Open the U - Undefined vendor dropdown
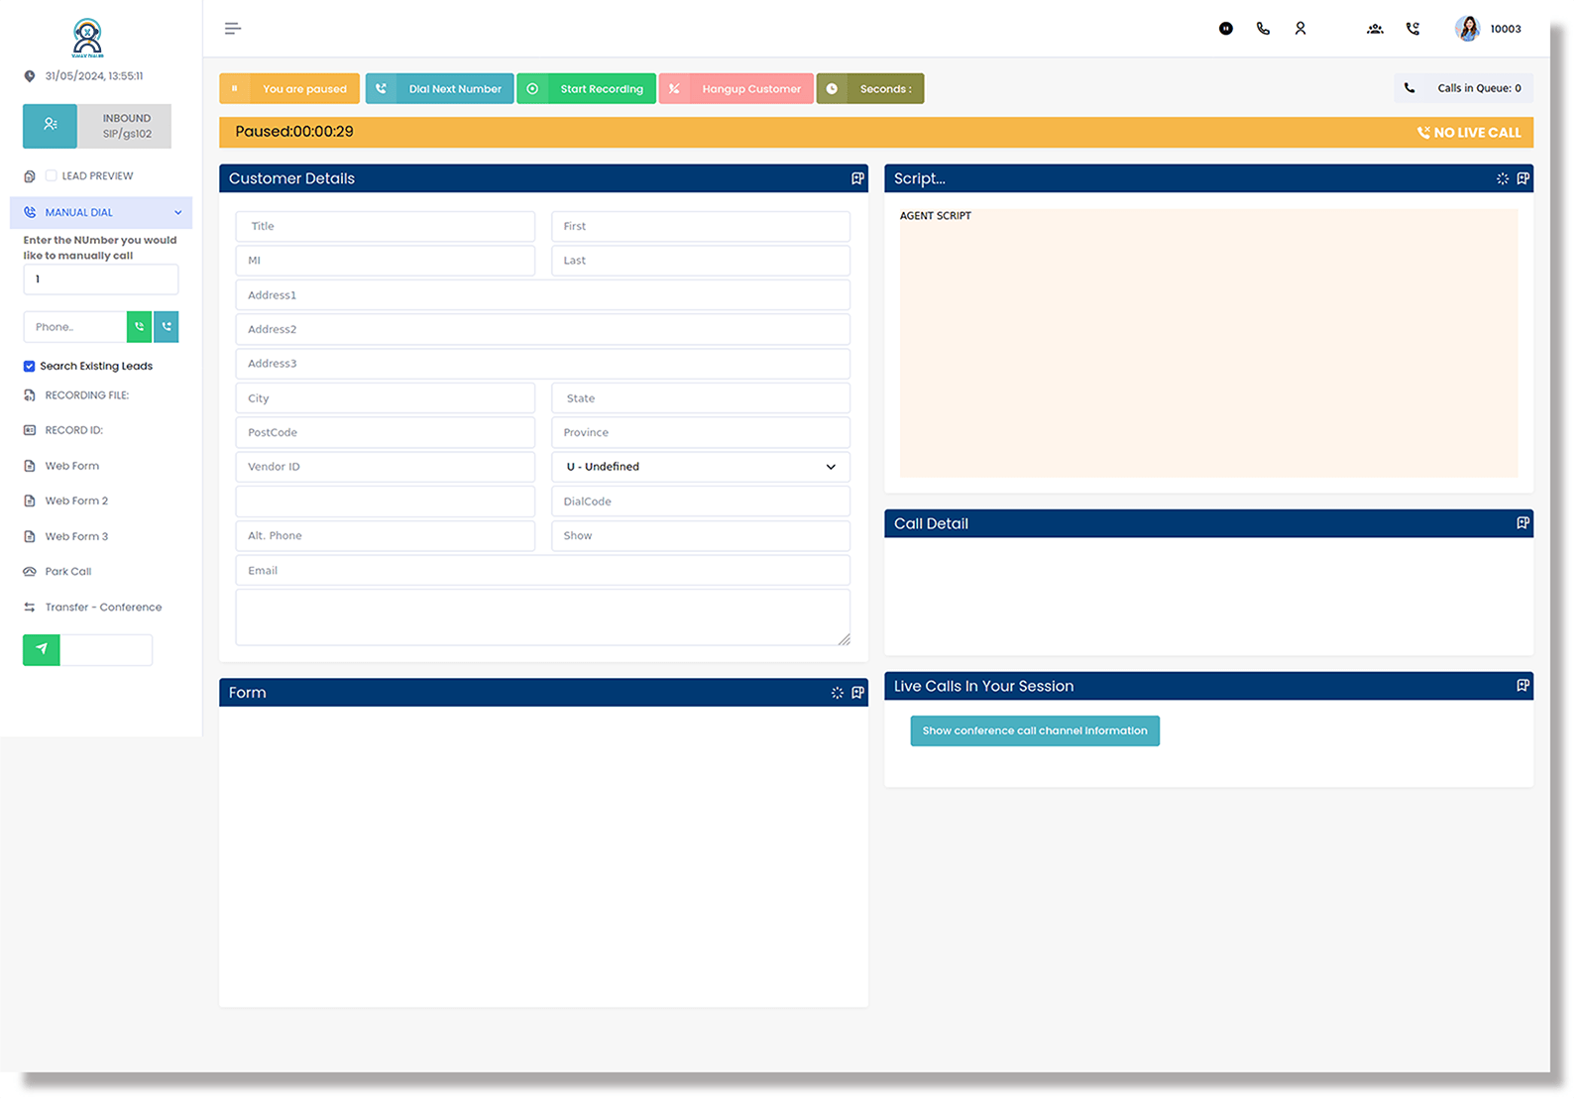This screenshot has width=1586, height=1113. click(700, 466)
